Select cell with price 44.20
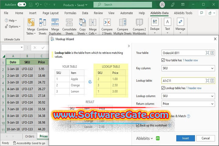Image resolution: width=219 pixels, height=146 pixels. (41, 129)
